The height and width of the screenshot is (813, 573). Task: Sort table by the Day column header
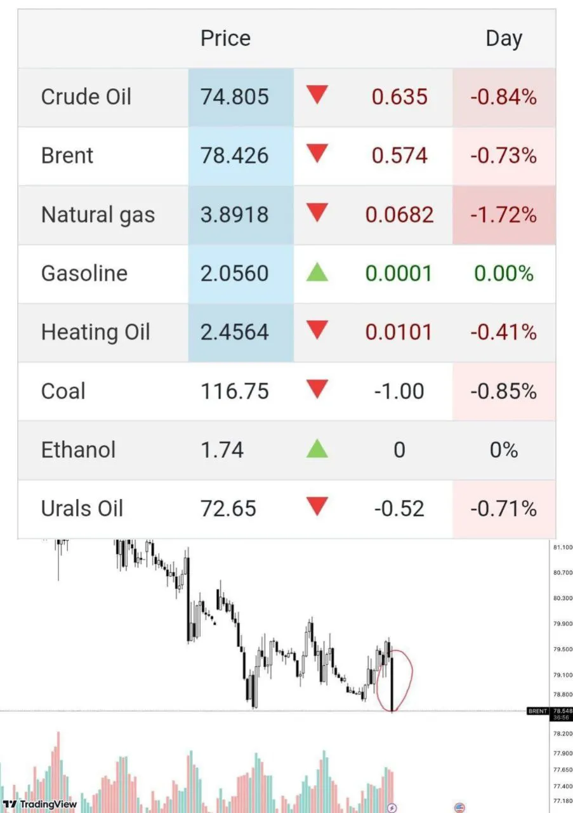(x=503, y=38)
